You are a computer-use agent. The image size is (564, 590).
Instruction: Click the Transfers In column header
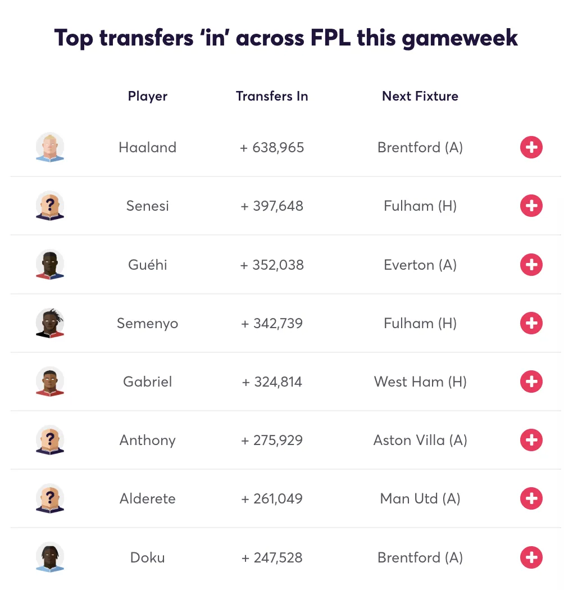272,96
